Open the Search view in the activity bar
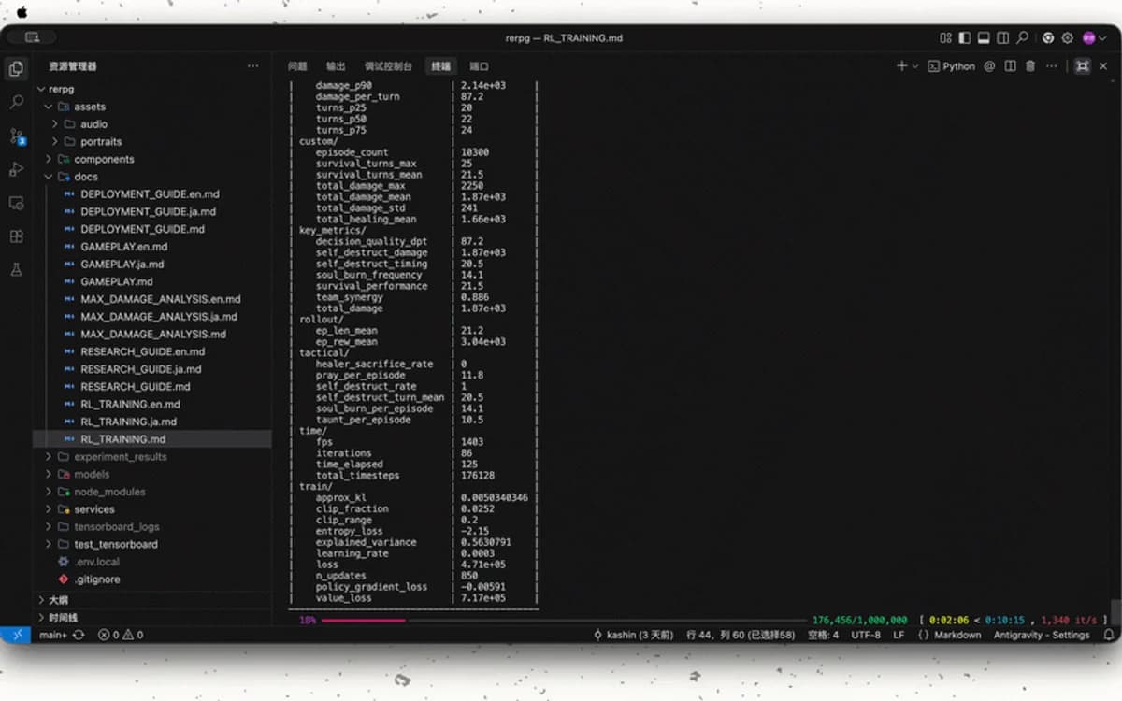This screenshot has width=1122, height=701. pos(16,102)
